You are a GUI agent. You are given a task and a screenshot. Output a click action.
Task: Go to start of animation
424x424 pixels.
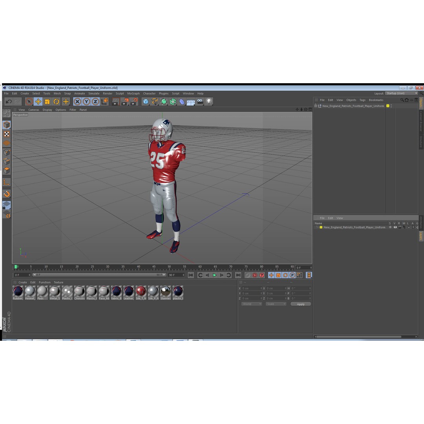tap(191, 275)
